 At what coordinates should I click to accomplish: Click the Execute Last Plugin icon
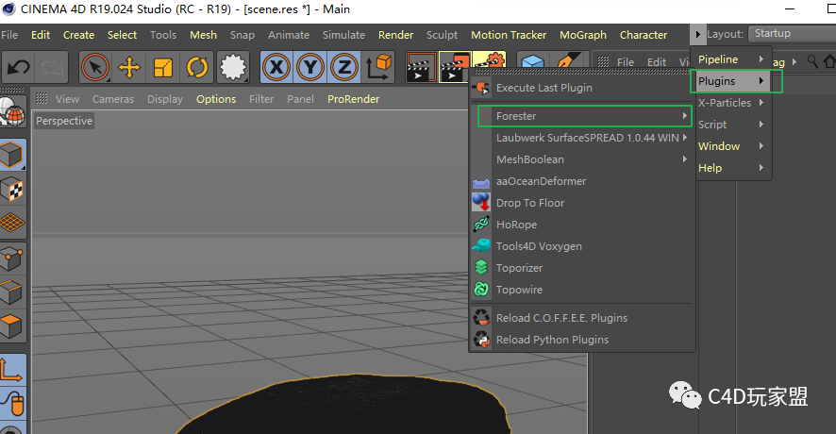pyautogui.click(x=481, y=88)
